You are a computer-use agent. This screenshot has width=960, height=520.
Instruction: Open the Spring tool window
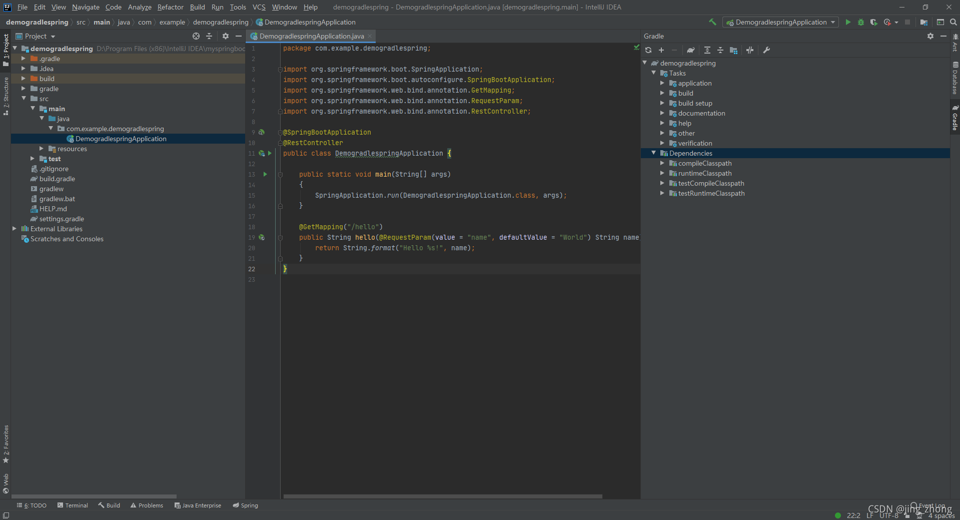coord(245,505)
